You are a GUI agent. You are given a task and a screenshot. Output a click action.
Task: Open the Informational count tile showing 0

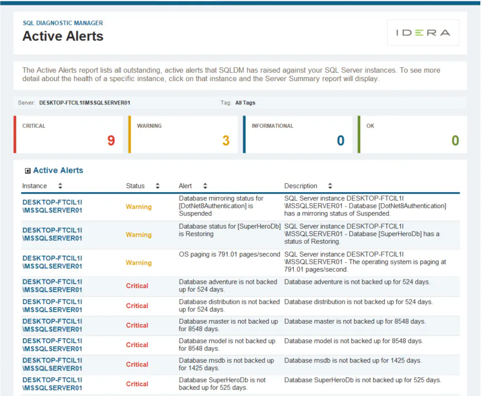(297, 134)
